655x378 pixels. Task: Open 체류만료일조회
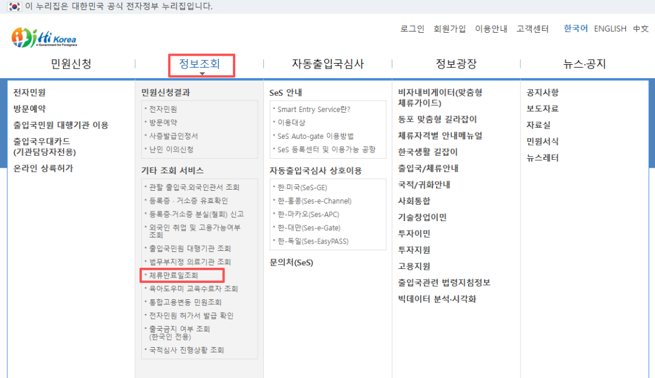coord(173,275)
